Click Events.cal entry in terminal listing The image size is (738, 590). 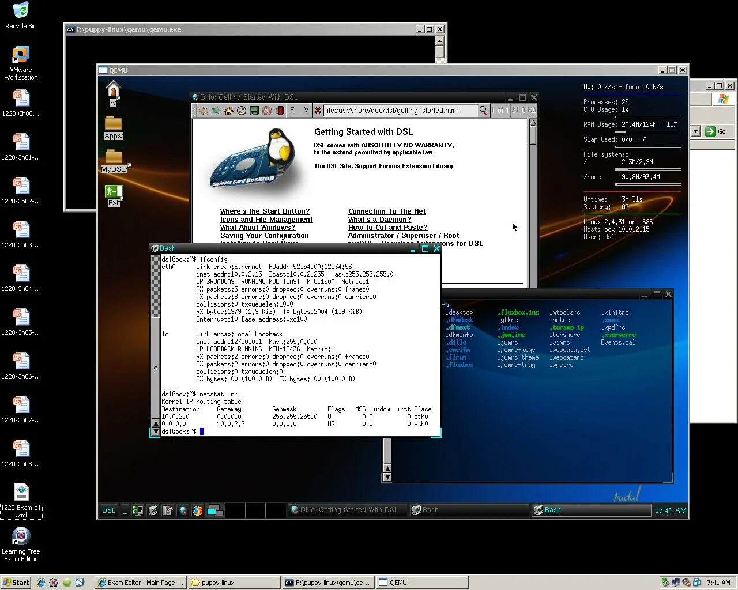[617, 342]
